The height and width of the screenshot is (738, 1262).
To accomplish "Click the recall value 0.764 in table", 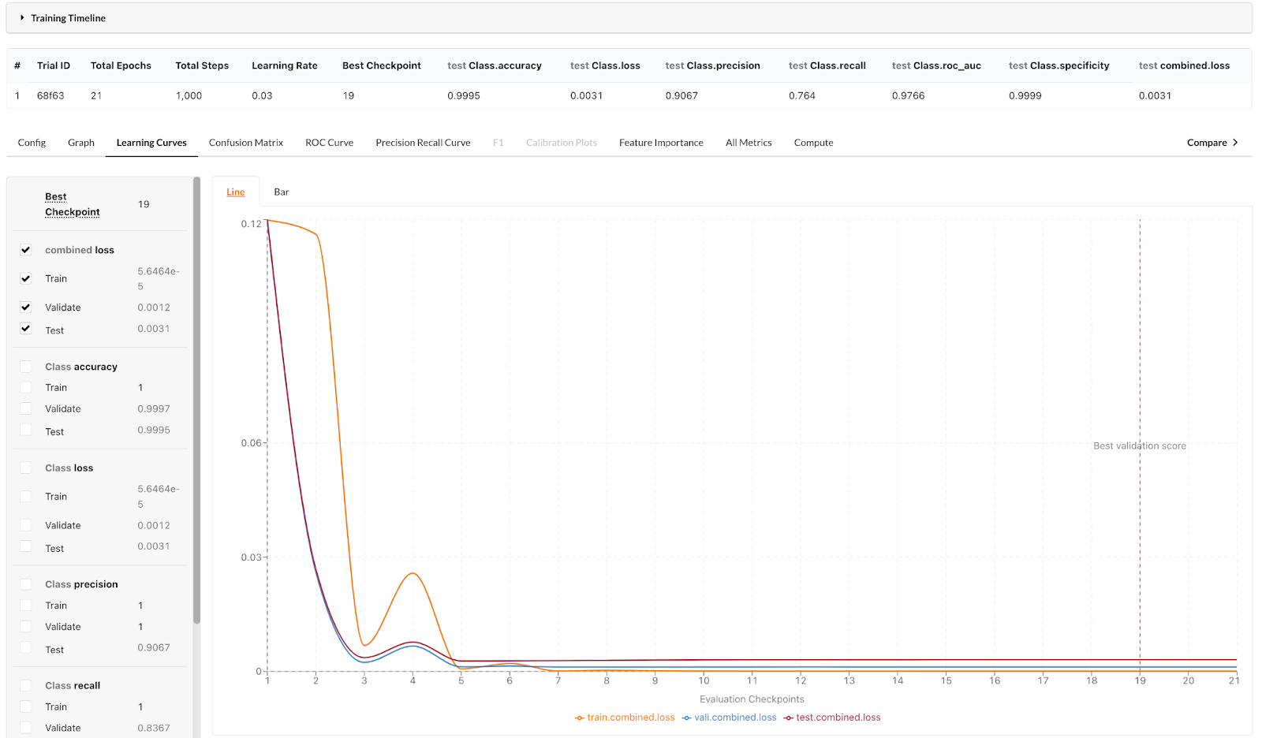I will pos(802,95).
